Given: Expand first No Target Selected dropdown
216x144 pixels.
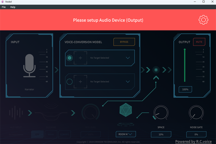Looking at the screenshot, I should [128, 58].
